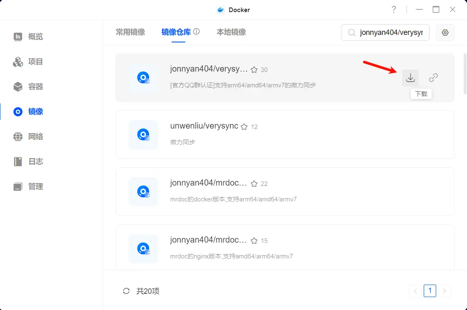The width and height of the screenshot is (467, 310).
Task: Click 共20项 total count text
Action: pyautogui.click(x=148, y=291)
